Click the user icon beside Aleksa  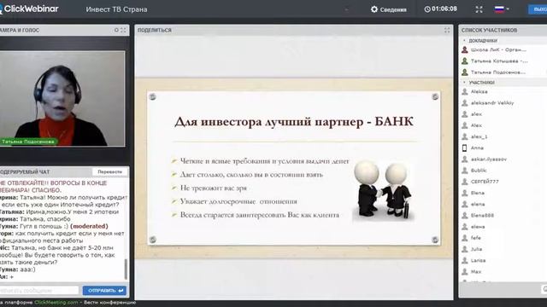click(x=465, y=92)
